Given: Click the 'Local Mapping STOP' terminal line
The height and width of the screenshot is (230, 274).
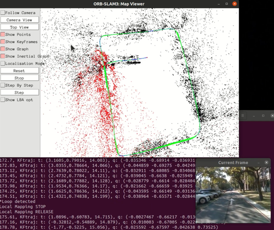Looking at the screenshot, I should (23, 206).
